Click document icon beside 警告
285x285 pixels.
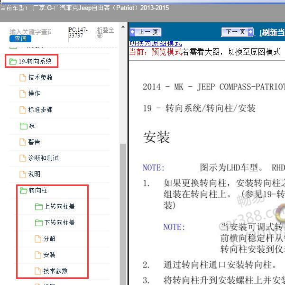click(x=23, y=142)
